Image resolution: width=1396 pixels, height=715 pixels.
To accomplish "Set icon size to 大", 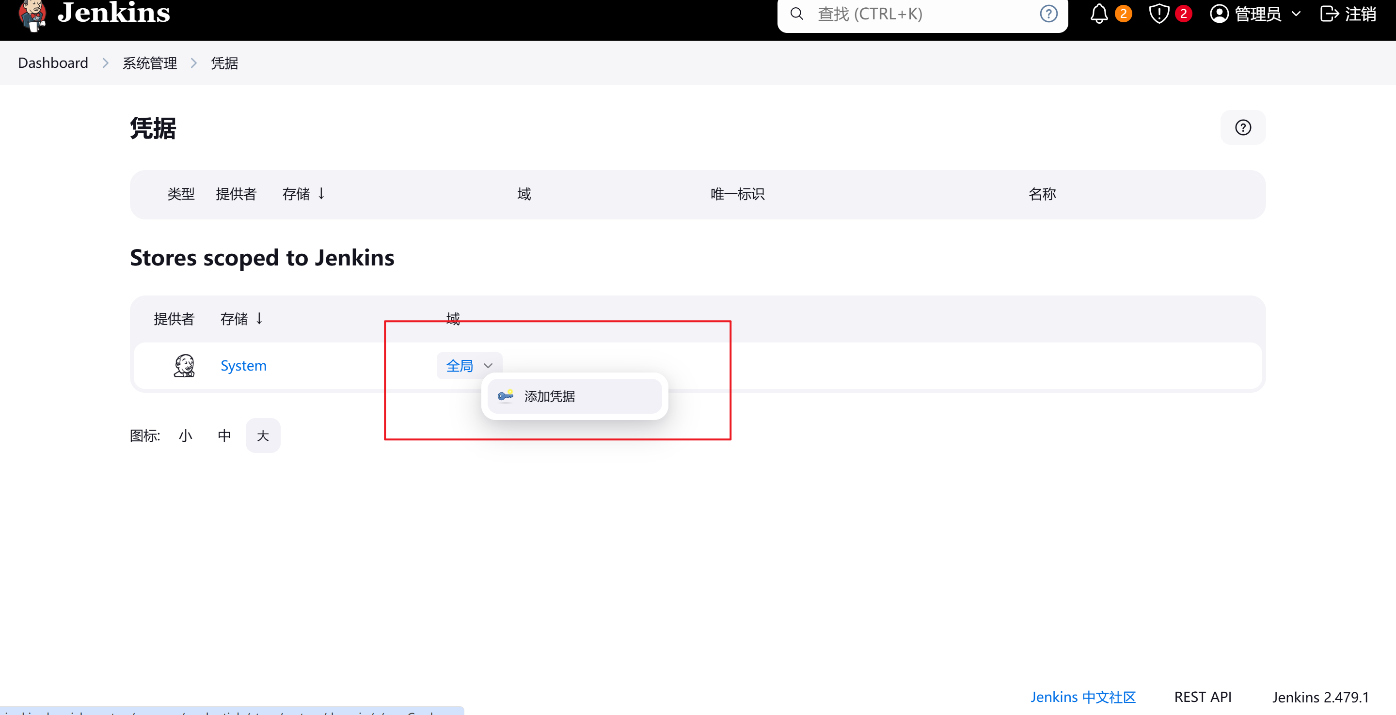I will 263,435.
